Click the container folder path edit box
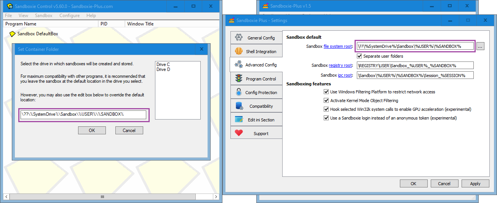The width and height of the screenshot is (497, 203). (x=83, y=114)
